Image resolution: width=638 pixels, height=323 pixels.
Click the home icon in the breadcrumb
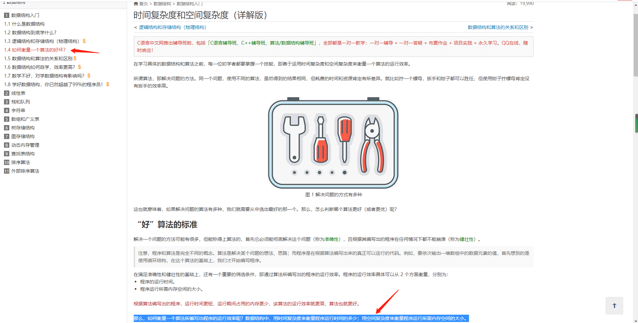pos(135,4)
